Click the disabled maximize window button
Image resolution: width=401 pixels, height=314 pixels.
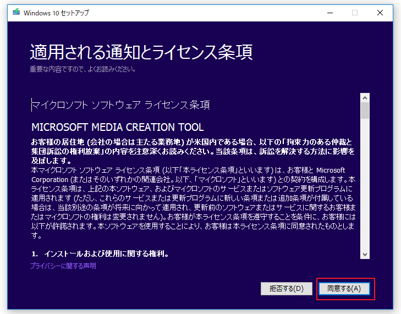[355, 13]
